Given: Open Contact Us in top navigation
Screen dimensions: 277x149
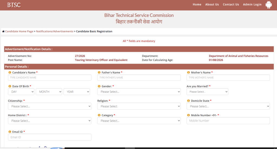Looking at the screenshot, I should pos(231,5).
